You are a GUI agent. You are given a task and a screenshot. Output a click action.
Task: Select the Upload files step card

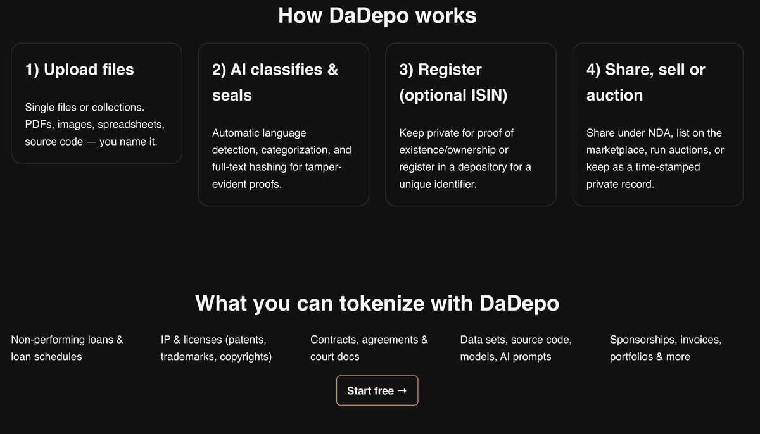click(96, 103)
